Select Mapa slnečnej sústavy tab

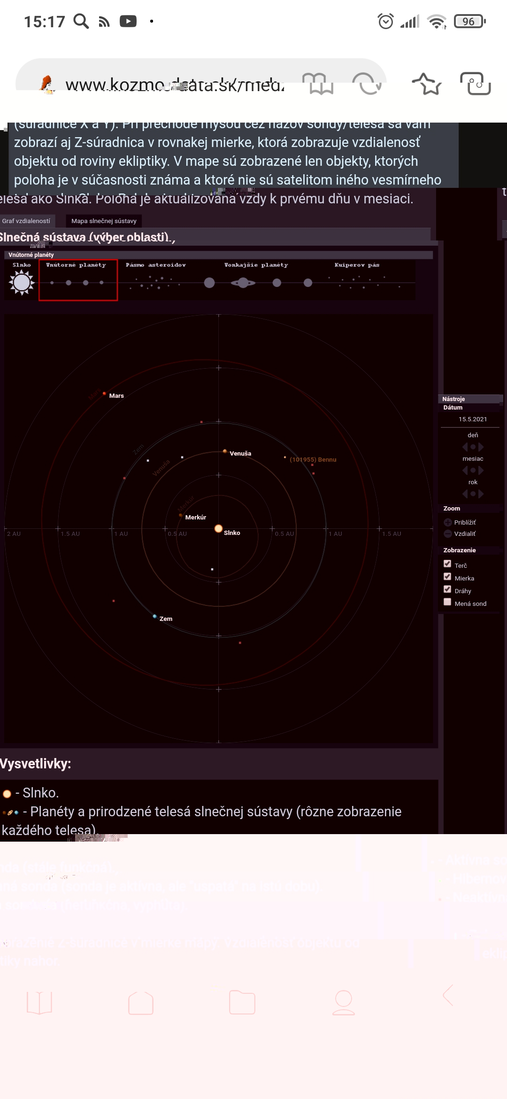(104, 221)
